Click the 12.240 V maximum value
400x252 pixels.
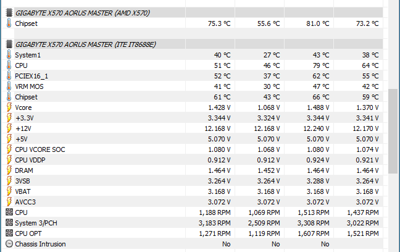[316, 128]
